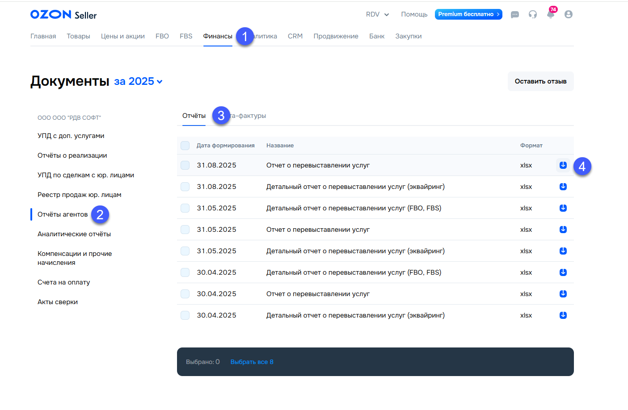Screen dimensions: 628x410
Task: Click 'Выбрать все 8' link
Action: 252,362
